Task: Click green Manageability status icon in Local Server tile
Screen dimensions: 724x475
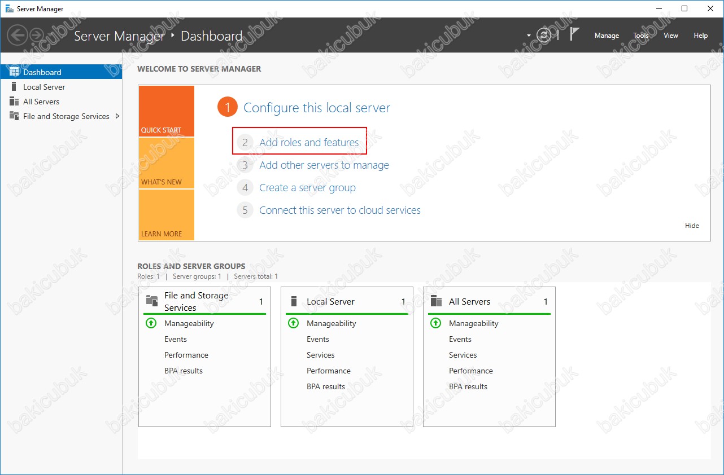Action: (293, 323)
